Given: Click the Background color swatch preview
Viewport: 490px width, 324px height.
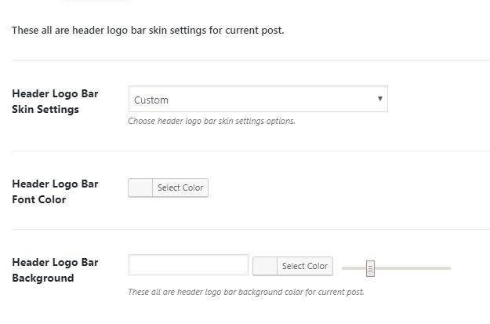Looking at the screenshot, I should 265,266.
